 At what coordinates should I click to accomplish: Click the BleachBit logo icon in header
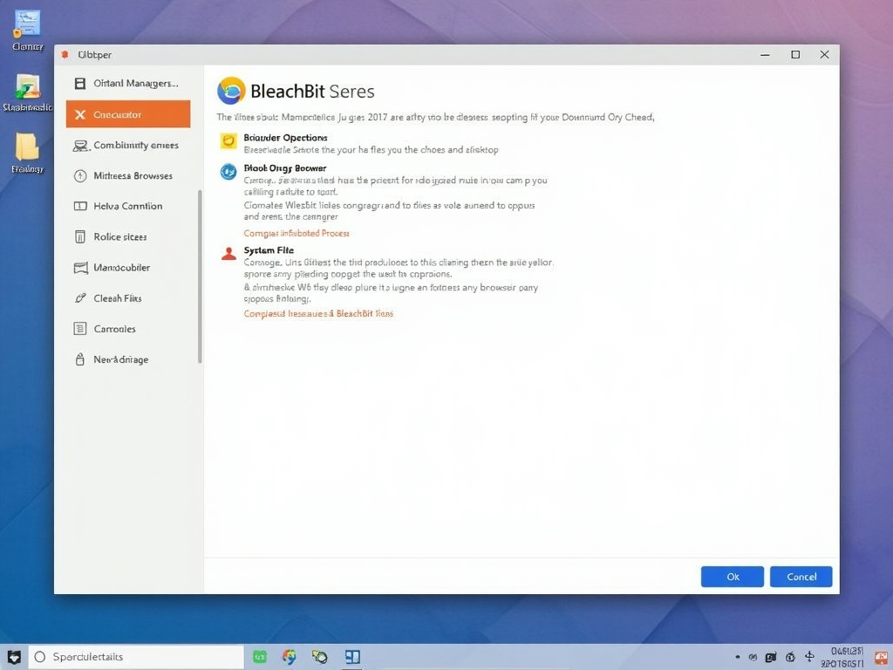point(231,91)
